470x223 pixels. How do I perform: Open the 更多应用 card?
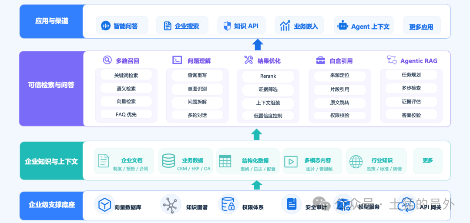coord(422,25)
